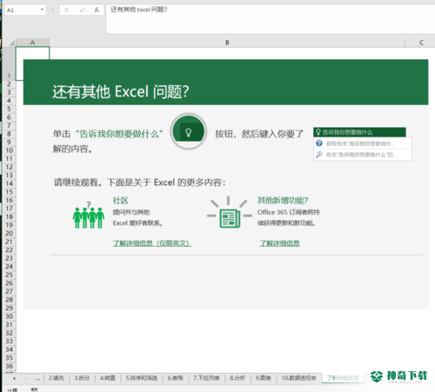Open the 3.拆分 sheet tab
This screenshot has width=435, height=392.
(82, 378)
